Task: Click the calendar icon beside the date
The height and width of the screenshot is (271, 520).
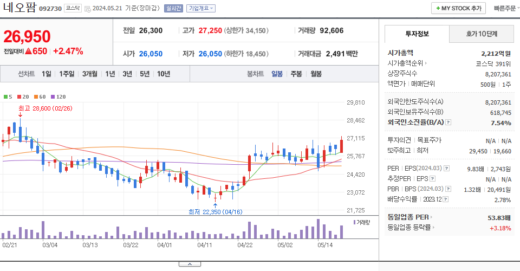Action: pyautogui.click(x=88, y=9)
